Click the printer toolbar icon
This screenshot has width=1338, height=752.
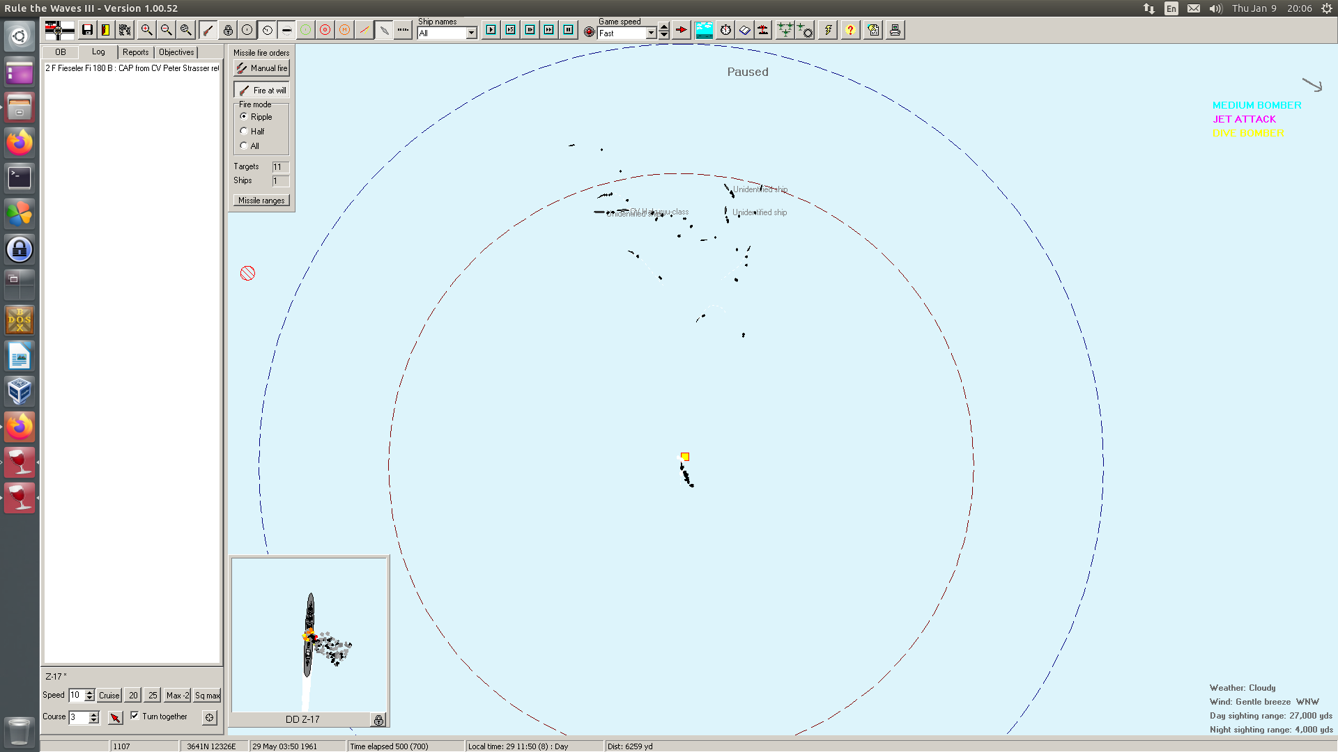pos(895,30)
